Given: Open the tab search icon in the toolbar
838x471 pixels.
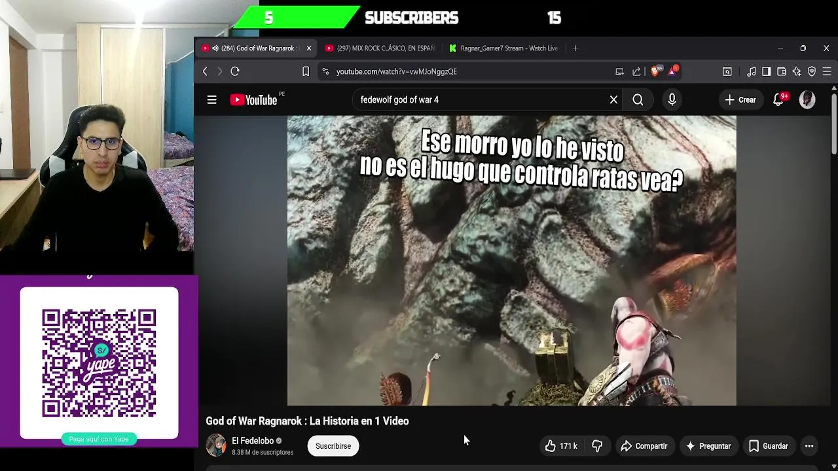Looking at the screenshot, I should coord(727,71).
